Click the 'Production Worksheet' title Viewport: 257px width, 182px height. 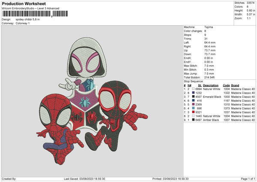pyautogui.click(x=24, y=3)
